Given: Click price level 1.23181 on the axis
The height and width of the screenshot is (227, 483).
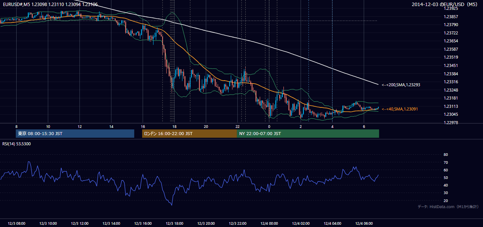Looking at the screenshot, I should pyautogui.click(x=451, y=98).
